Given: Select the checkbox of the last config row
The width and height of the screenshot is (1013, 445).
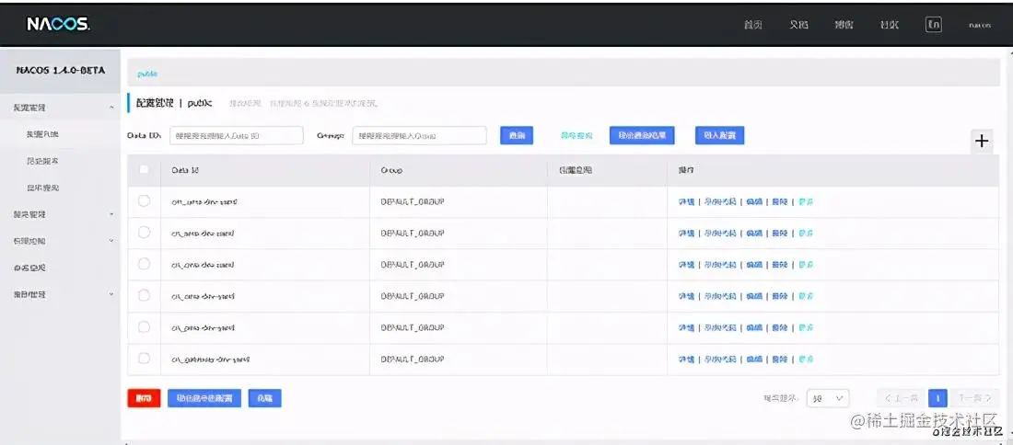Looking at the screenshot, I should click(144, 359).
